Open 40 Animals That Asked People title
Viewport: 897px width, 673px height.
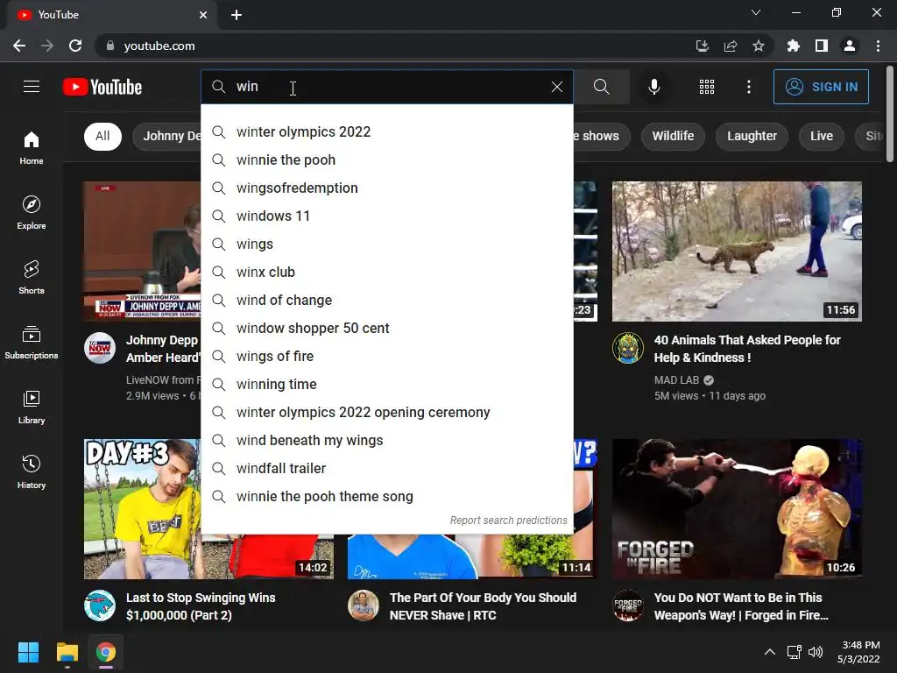[x=747, y=349]
